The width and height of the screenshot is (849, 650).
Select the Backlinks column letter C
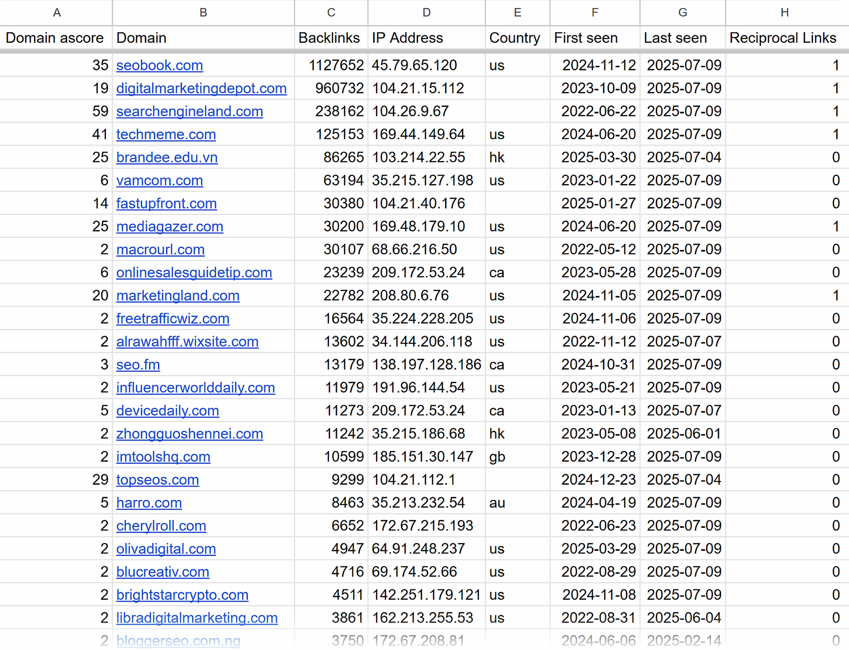pos(330,12)
